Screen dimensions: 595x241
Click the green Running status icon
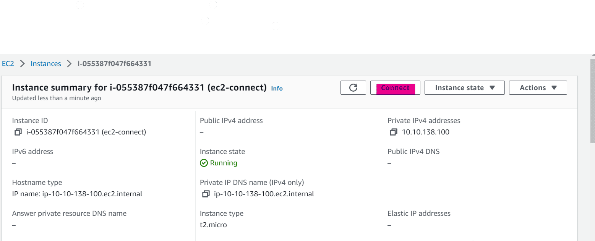[204, 163]
